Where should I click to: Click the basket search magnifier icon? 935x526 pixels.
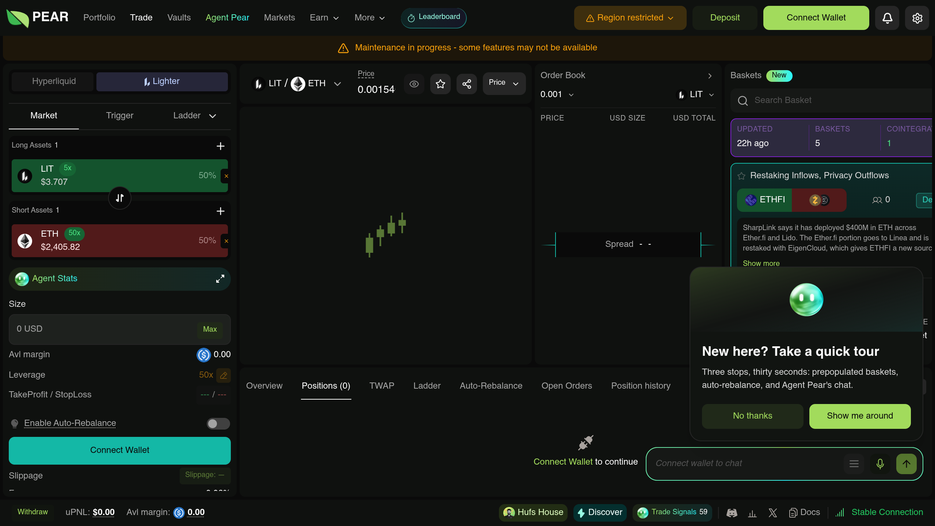click(743, 100)
